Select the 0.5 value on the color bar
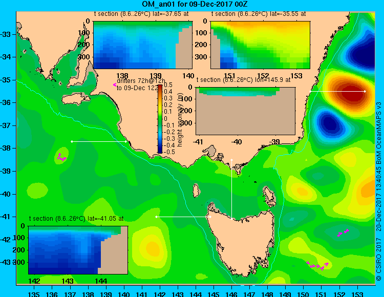Image resolution: width=384 pixels, height=297 pixels. 168,85
